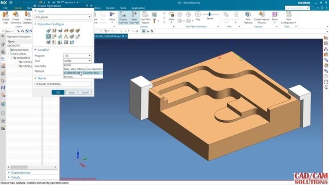
Task: Click the search magnifier in Find a Command
Action: (308, 8)
